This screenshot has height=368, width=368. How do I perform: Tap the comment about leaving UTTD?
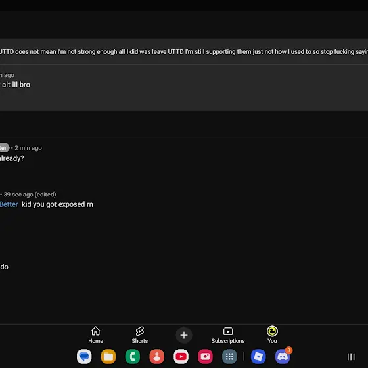[x=184, y=52]
